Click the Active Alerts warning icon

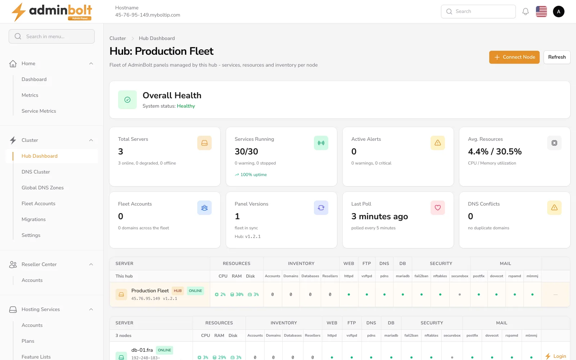coord(438,143)
